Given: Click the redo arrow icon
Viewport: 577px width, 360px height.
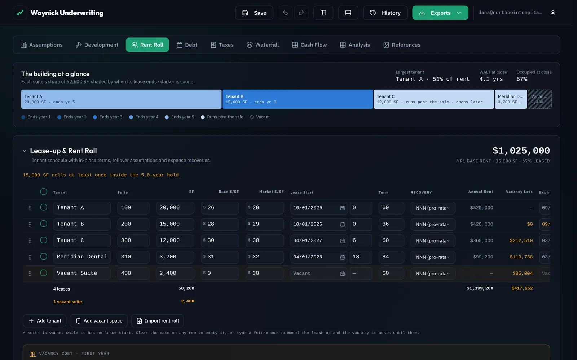Looking at the screenshot, I should 301,13.
